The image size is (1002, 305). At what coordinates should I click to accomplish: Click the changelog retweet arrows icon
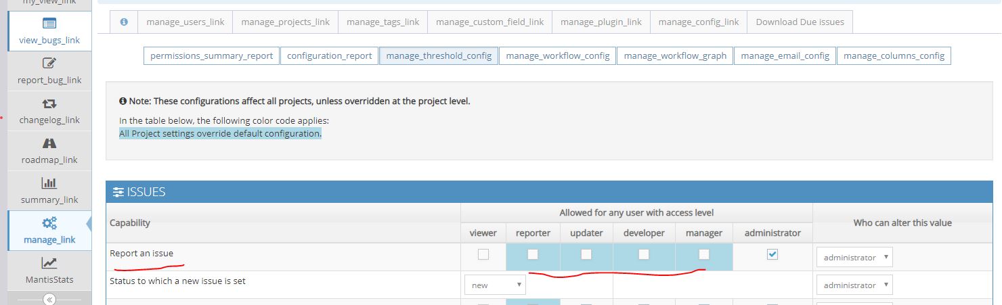[49, 103]
